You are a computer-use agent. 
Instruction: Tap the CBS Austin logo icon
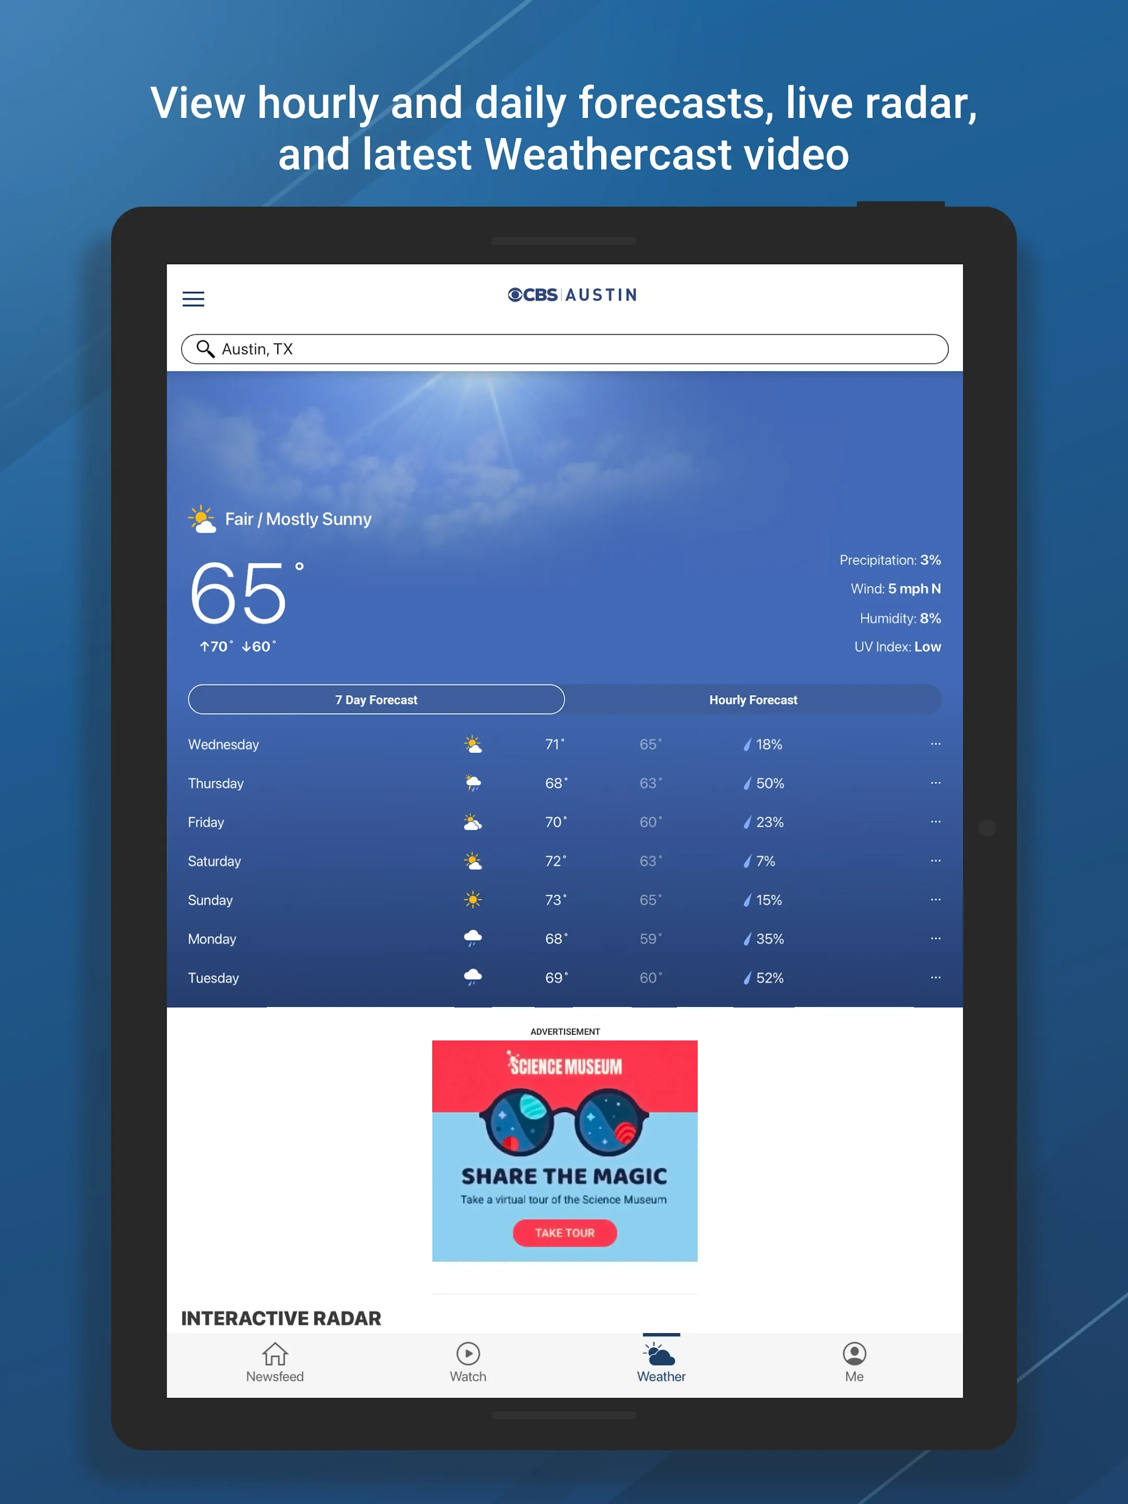pos(570,295)
